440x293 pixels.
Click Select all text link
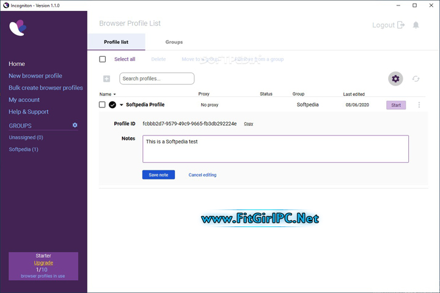[x=125, y=59]
